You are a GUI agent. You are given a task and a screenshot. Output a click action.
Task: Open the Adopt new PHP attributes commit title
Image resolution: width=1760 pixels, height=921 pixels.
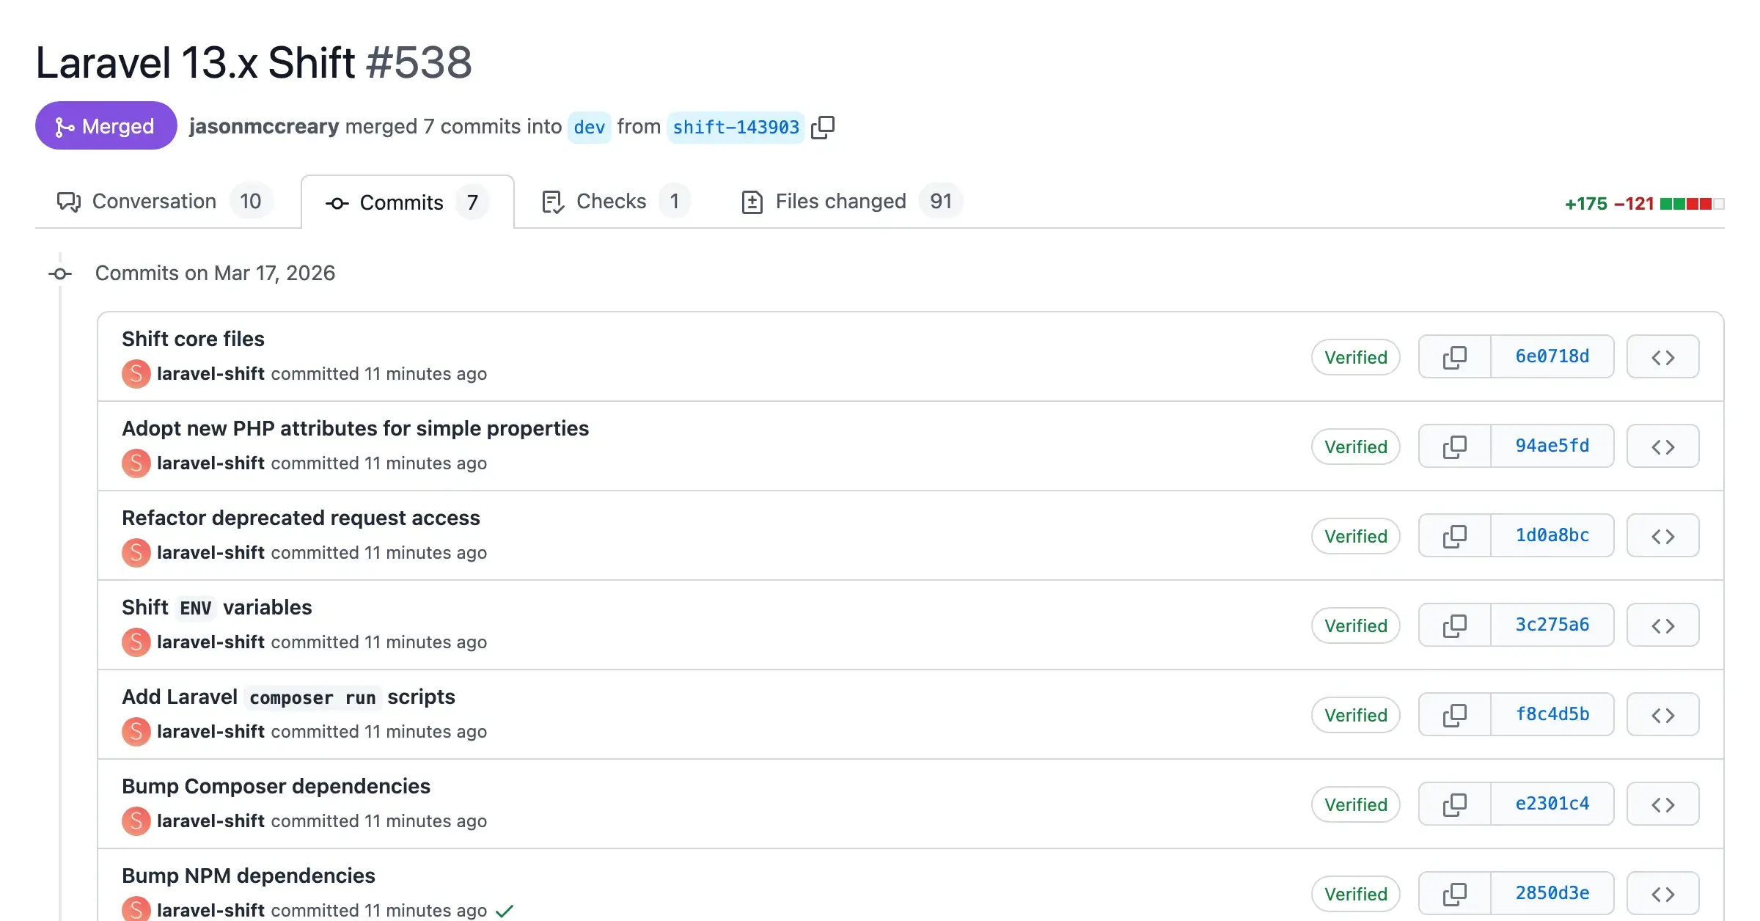(x=355, y=428)
